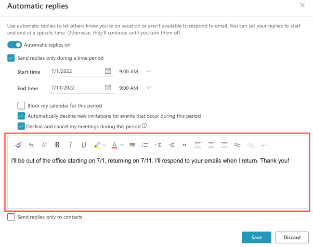313x247 pixels.
Task: Uncheck Decline and cancel my meetings
Action: pyautogui.click(x=21, y=126)
